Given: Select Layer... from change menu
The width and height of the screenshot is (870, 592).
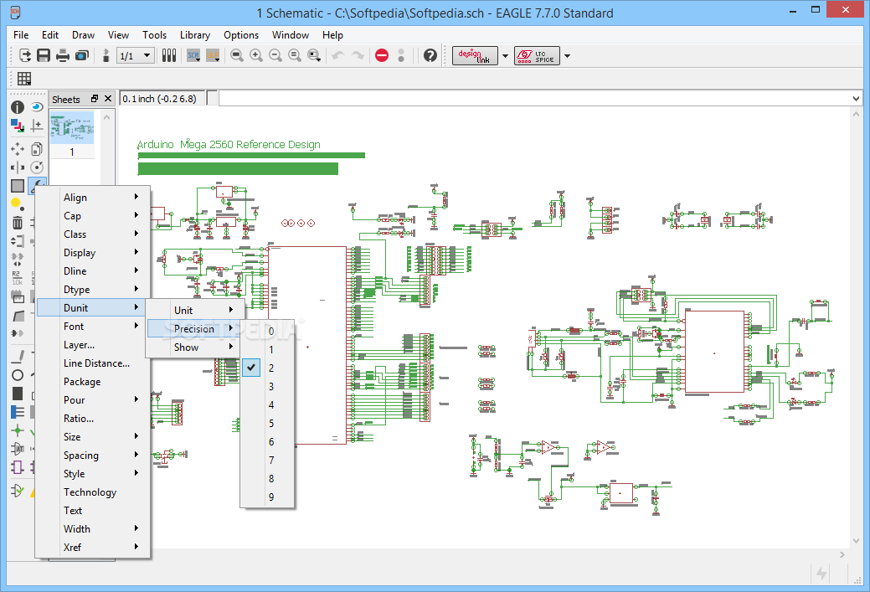Looking at the screenshot, I should pos(93,344).
